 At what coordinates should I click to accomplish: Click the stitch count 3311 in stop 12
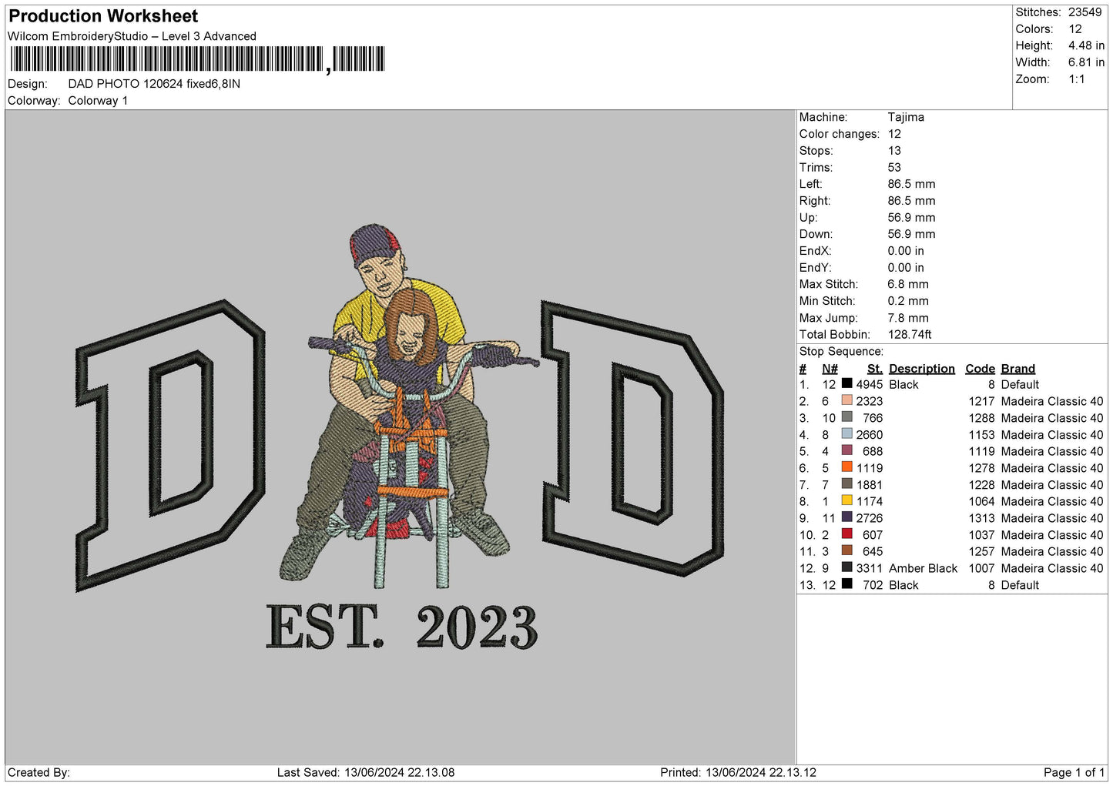click(x=870, y=568)
